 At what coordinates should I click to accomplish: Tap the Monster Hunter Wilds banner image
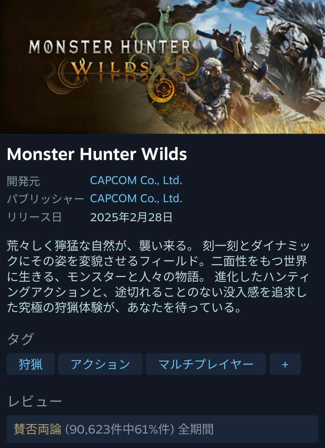[162, 67]
